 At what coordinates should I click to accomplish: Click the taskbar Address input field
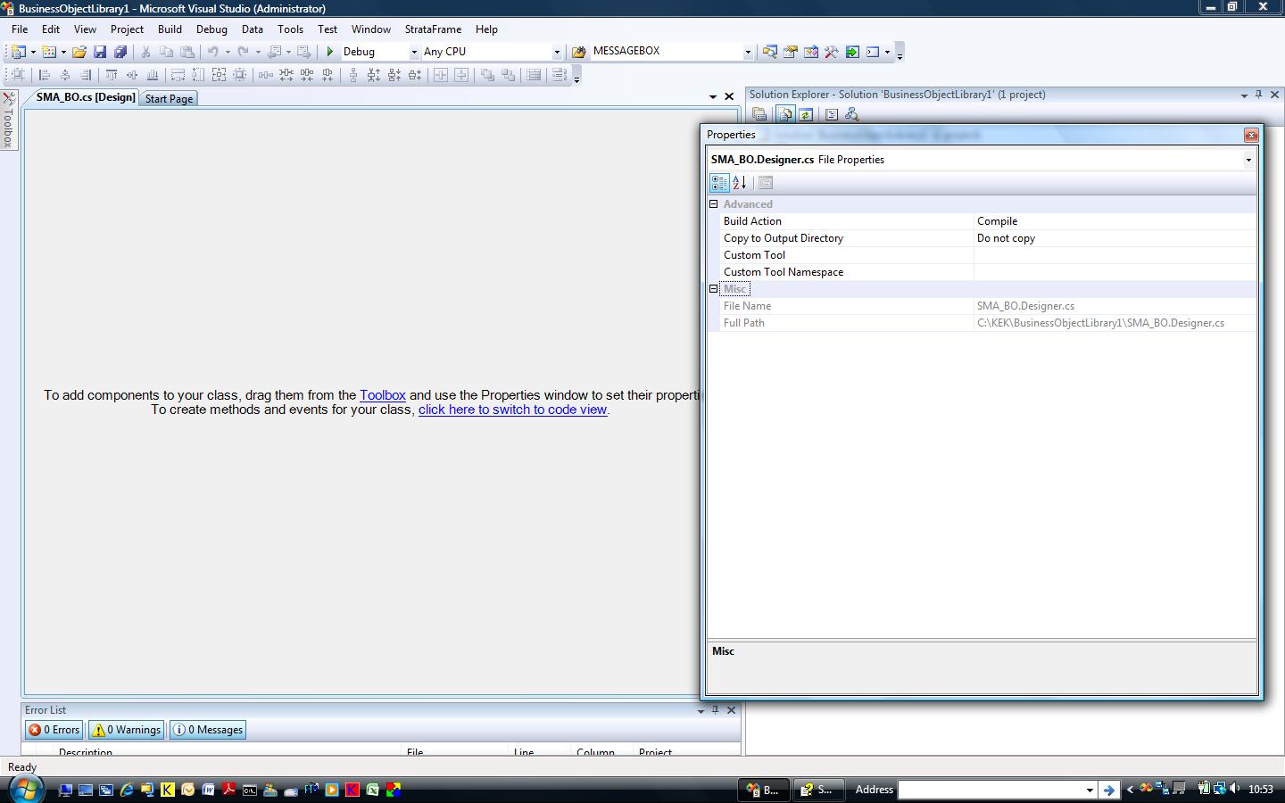click(991, 790)
